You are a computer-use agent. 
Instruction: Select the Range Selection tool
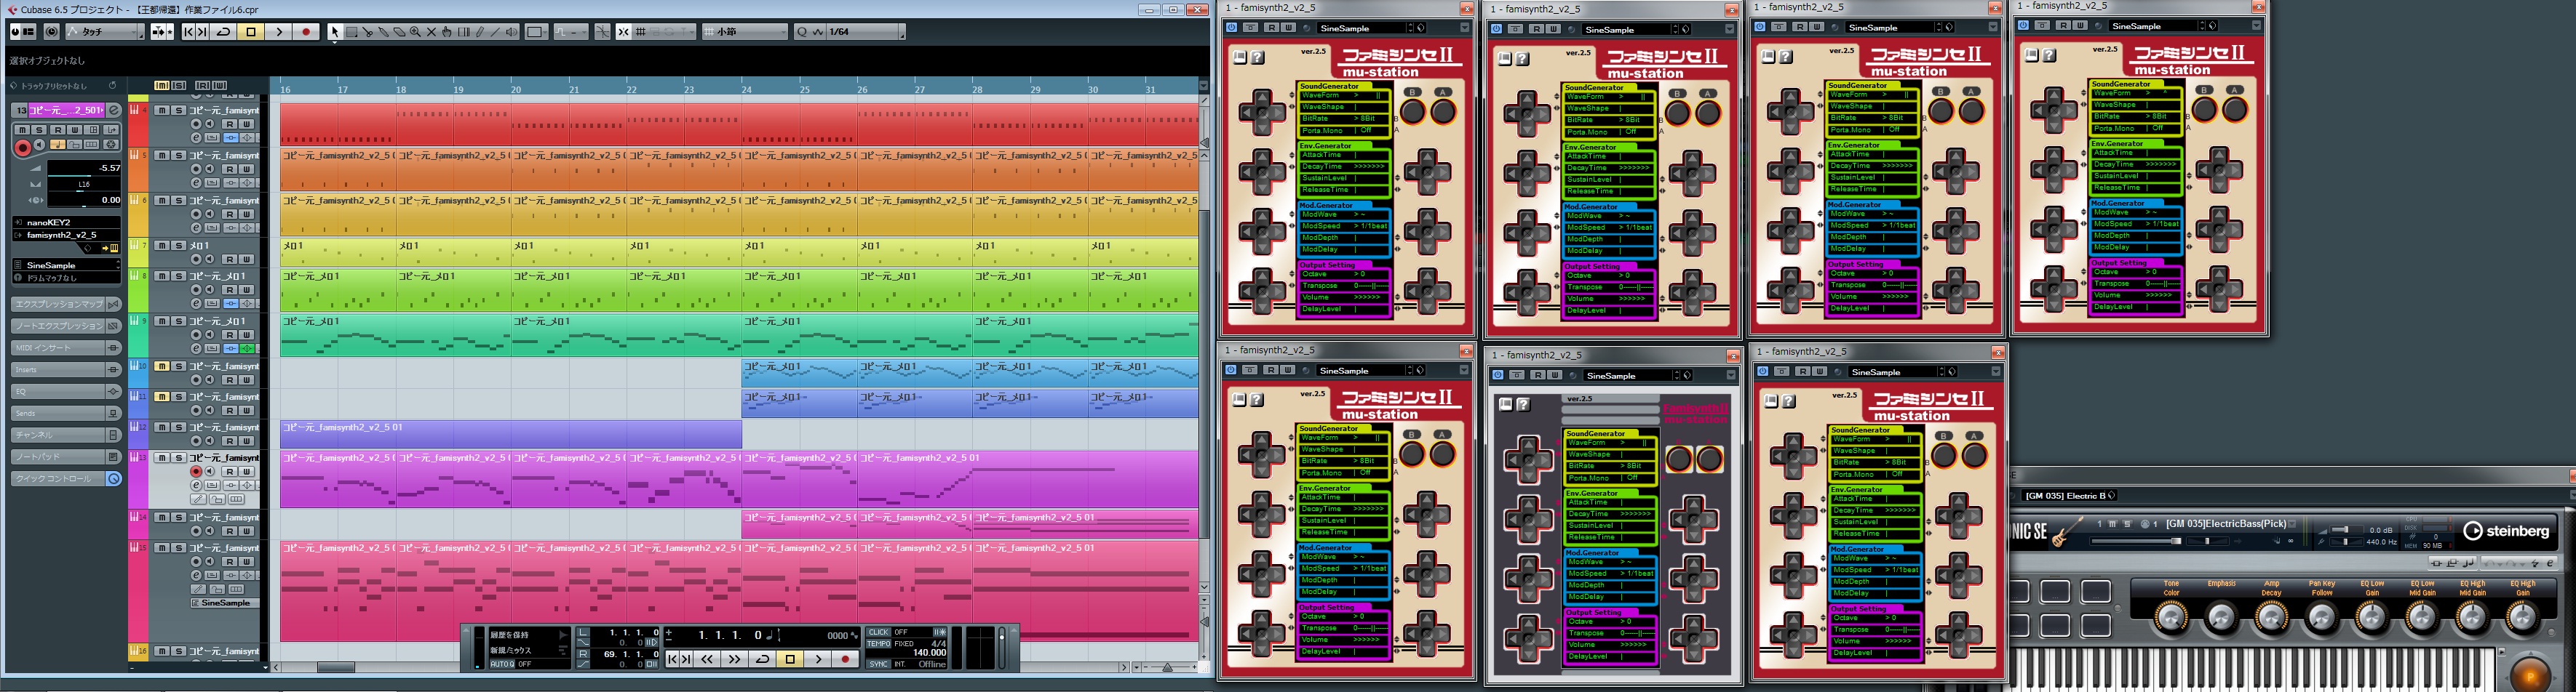[352, 32]
